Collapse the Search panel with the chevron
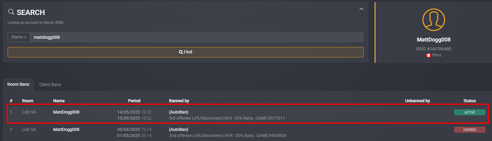Image resolution: width=492 pixels, height=141 pixels. [x=361, y=9]
